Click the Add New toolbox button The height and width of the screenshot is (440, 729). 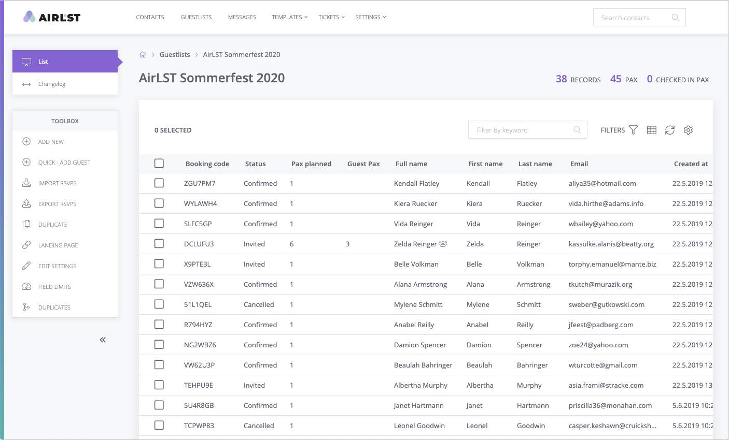(x=65, y=141)
